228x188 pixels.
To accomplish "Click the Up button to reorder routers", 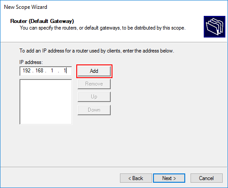I will pos(94,97).
